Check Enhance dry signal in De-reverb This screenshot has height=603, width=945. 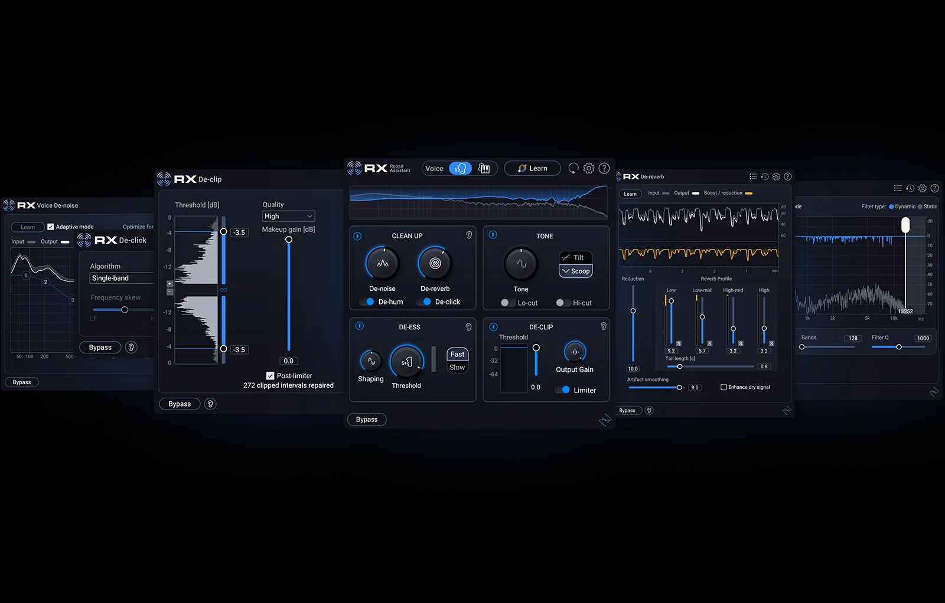click(724, 387)
